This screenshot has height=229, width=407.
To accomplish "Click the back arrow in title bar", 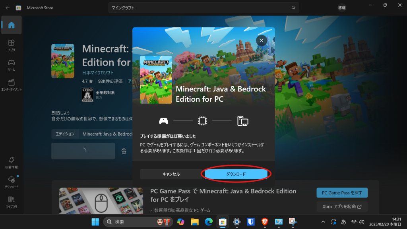I will click(x=8, y=8).
